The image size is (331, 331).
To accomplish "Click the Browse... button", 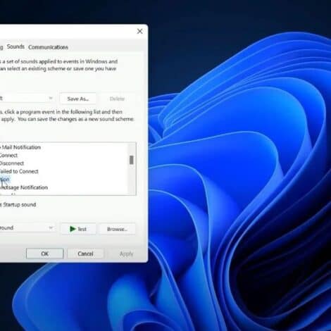I will pyautogui.click(x=117, y=229).
